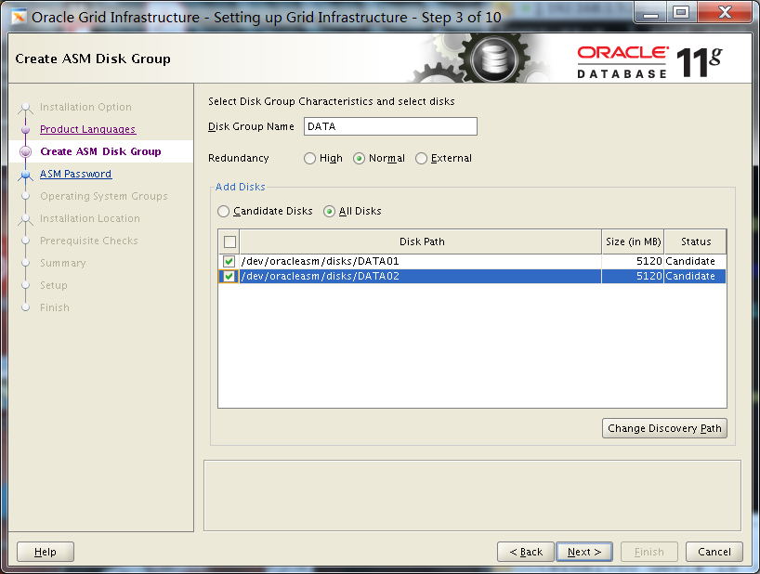The height and width of the screenshot is (574, 760).
Task: Uncheck the DATA02 disk checkbox
Action: point(229,277)
